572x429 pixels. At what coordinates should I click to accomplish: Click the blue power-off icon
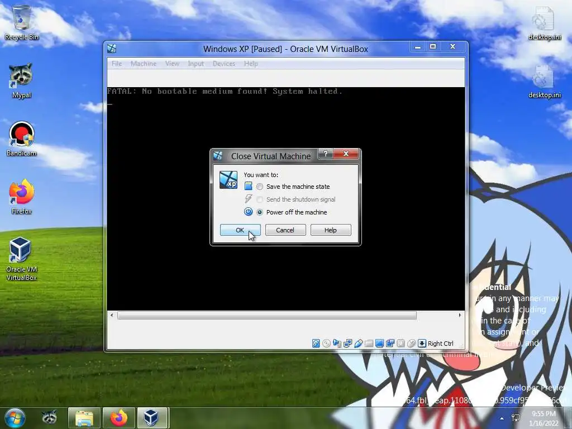pyautogui.click(x=248, y=212)
